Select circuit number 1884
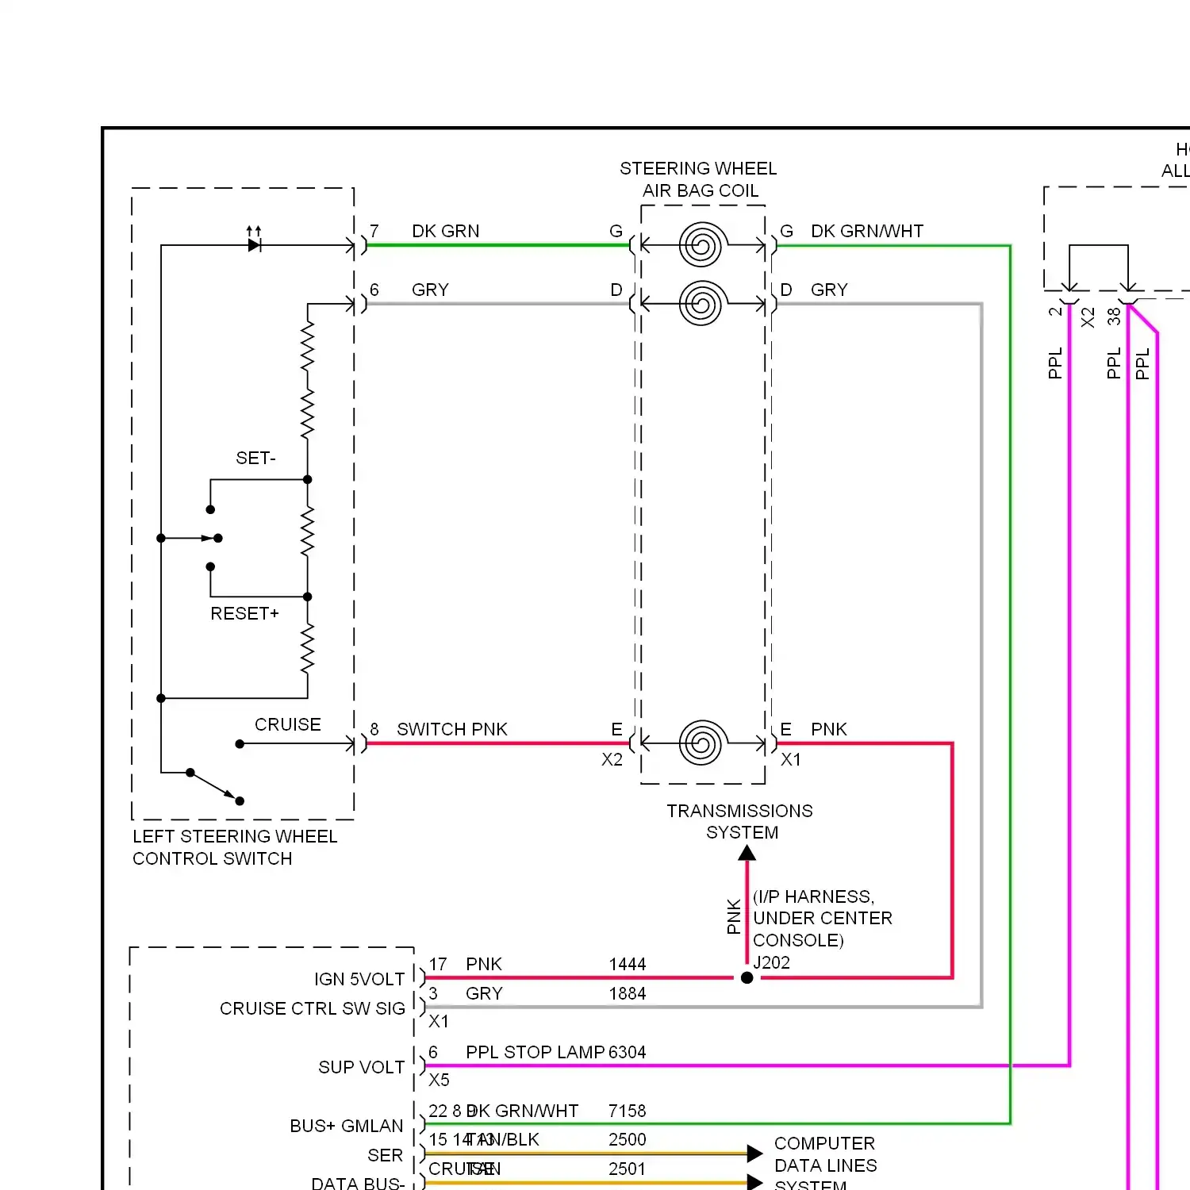 pyautogui.click(x=628, y=993)
